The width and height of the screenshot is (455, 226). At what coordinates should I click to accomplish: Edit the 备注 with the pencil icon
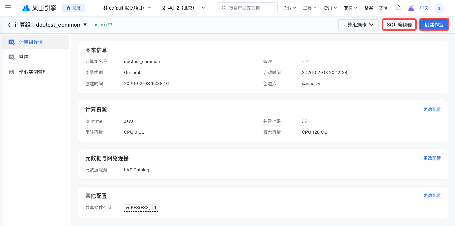tap(308, 62)
